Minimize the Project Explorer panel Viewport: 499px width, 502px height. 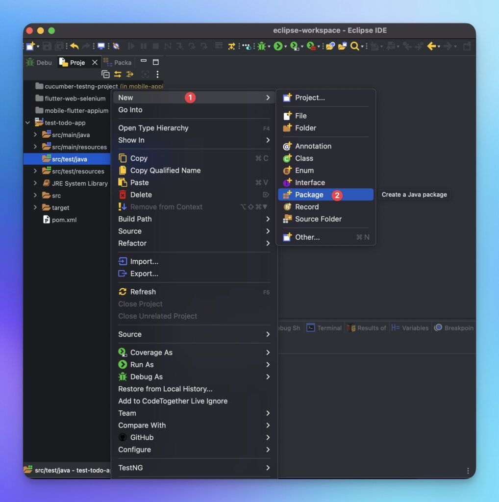coord(144,61)
